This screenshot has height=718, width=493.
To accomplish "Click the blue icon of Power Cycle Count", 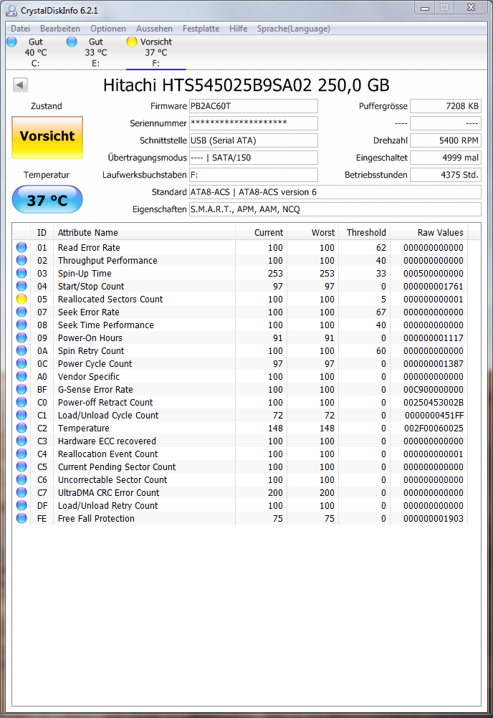I will point(21,363).
